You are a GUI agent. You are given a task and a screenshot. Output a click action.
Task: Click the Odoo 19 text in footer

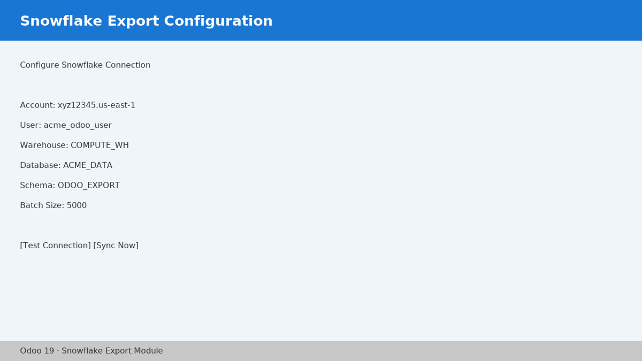[x=37, y=351]
